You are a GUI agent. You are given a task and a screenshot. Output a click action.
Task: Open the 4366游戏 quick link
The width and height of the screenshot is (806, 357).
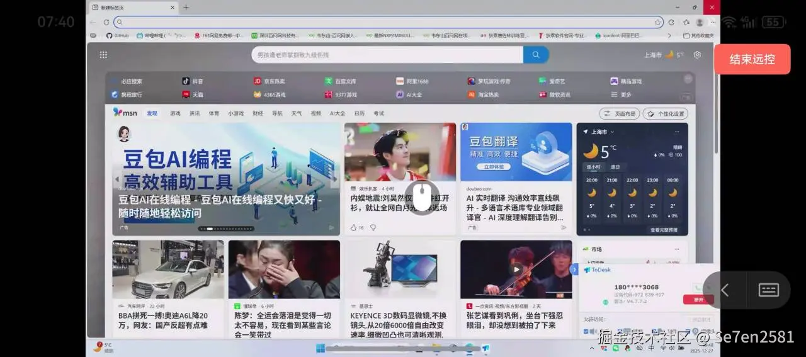pos(270,94)
